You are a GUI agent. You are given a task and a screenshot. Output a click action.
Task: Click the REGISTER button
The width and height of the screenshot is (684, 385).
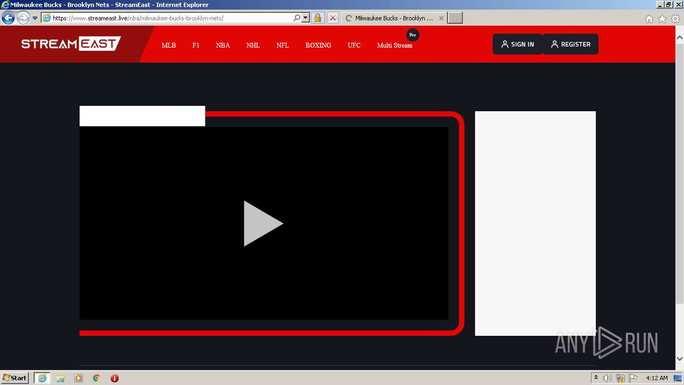tap(570, 44)
